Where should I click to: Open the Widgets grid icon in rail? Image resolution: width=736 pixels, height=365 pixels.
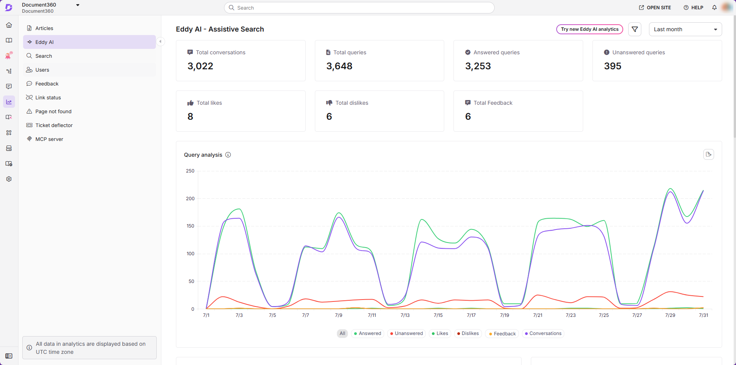(x=9, y=133)
